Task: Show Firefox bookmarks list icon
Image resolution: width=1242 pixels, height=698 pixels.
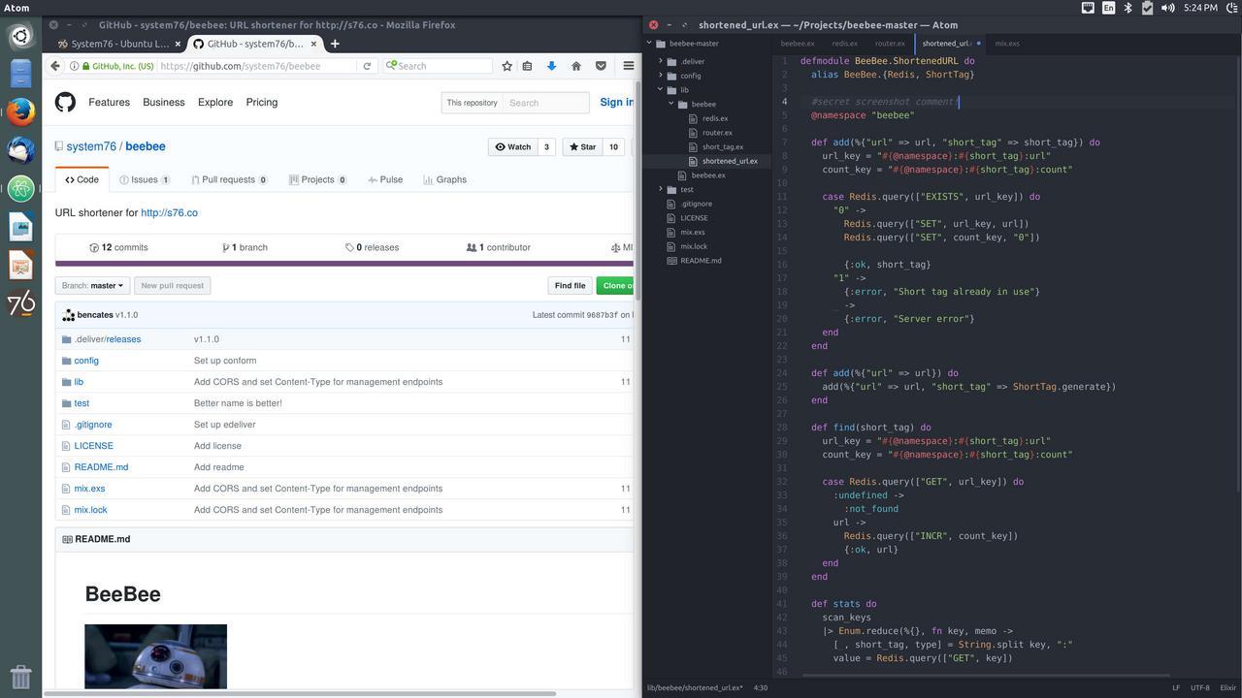Action: tap(527, 66)
